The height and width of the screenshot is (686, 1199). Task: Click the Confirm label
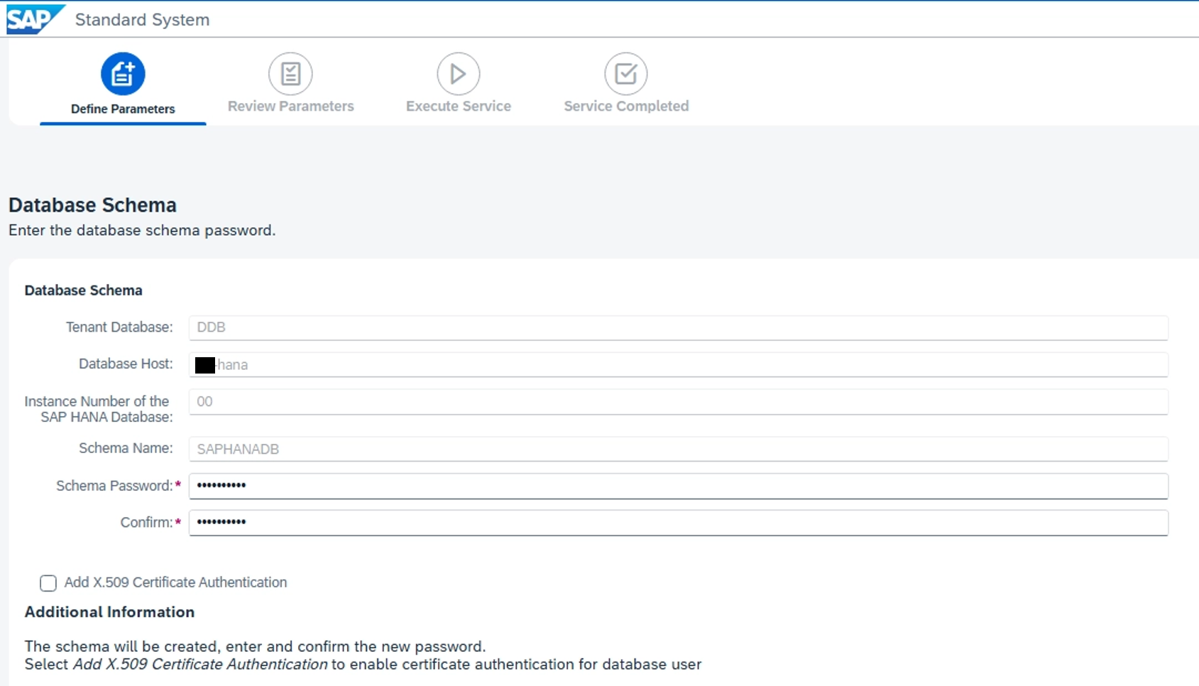pyautogui.click(x=146, y=523)
